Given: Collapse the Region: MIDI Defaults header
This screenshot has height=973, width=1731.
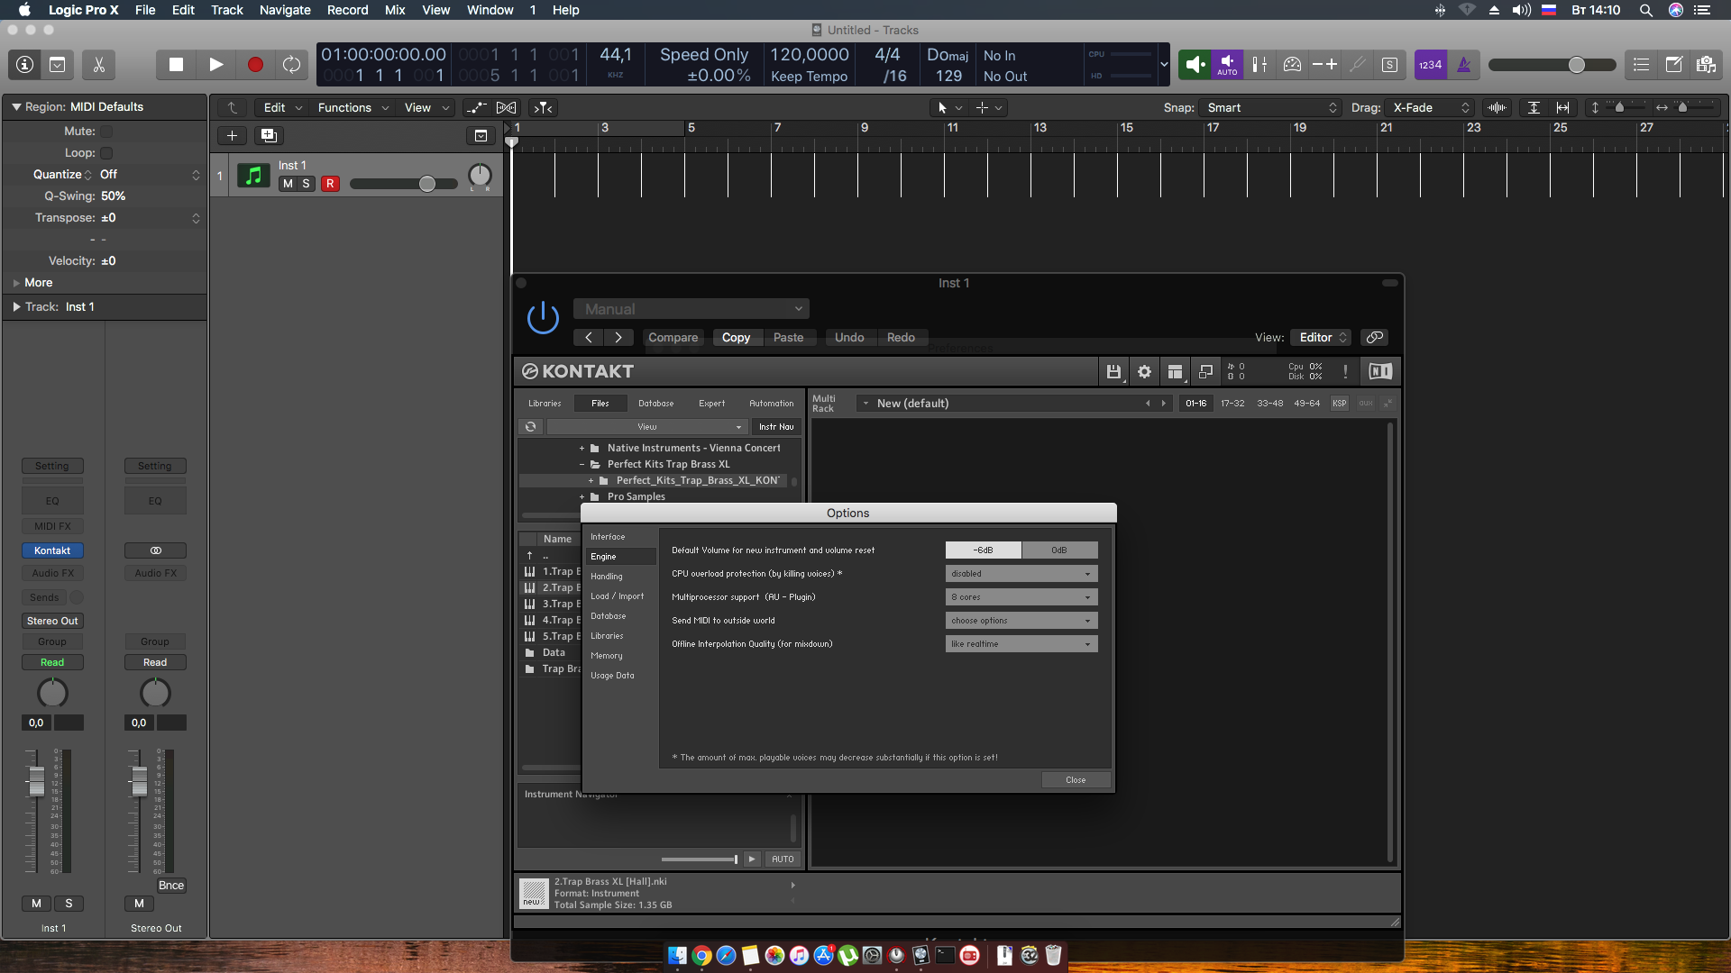Looking at the screenshot, I should tap(16, 106).
